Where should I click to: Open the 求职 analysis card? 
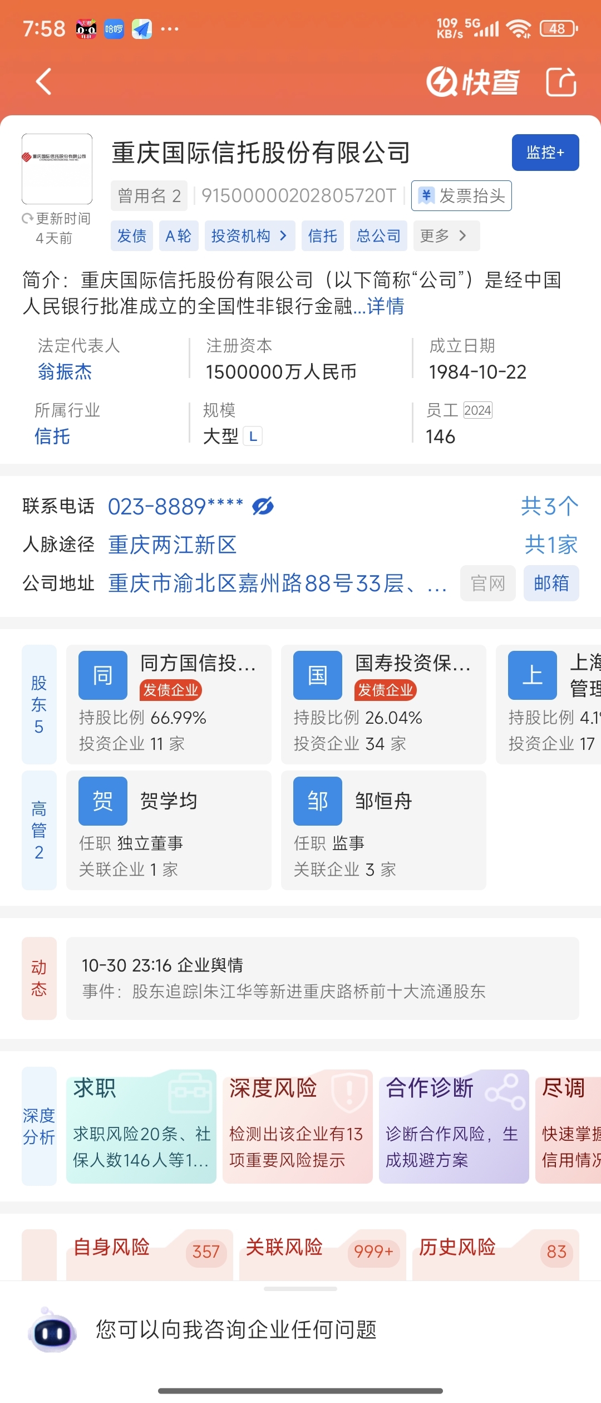tap(141, 1126)
